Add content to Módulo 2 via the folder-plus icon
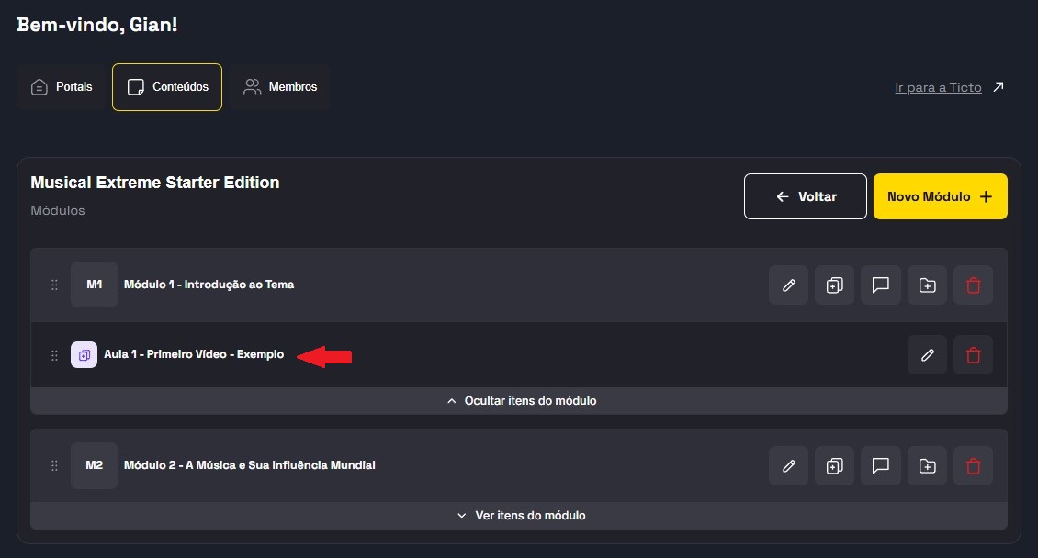Screen dimensions: 1038x558 pos(927,465)
